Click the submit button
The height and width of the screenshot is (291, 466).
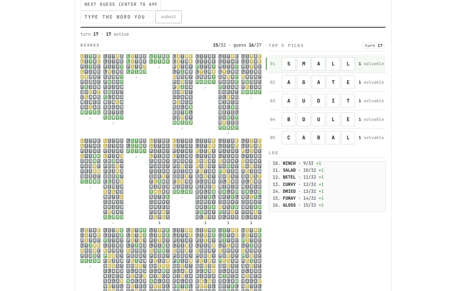[x=169, y=17]
